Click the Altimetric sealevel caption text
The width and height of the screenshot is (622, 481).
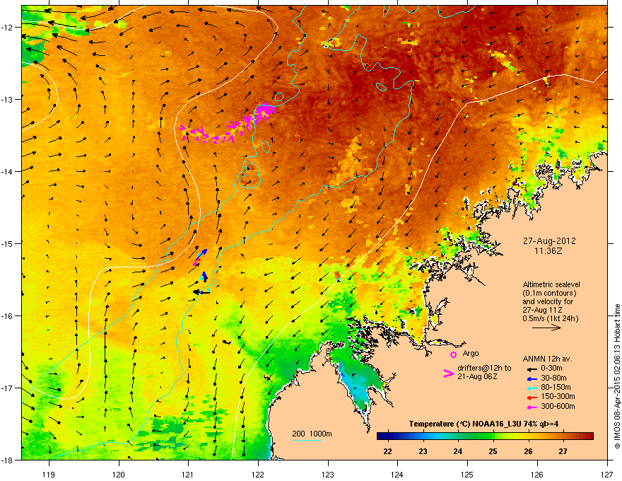551,284
